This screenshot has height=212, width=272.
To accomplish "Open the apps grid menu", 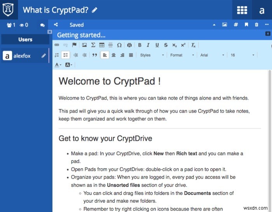I will pos(242,10).
